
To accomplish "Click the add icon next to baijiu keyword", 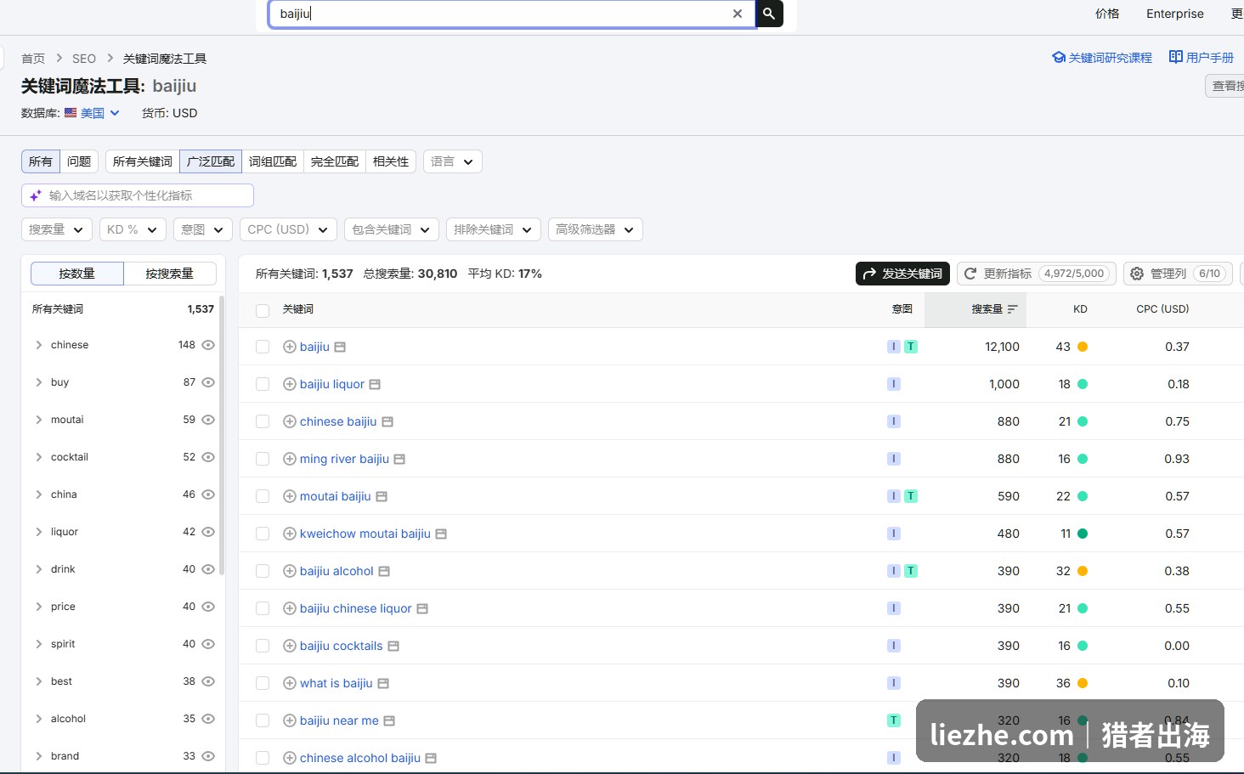I will (x=290, y=347).
